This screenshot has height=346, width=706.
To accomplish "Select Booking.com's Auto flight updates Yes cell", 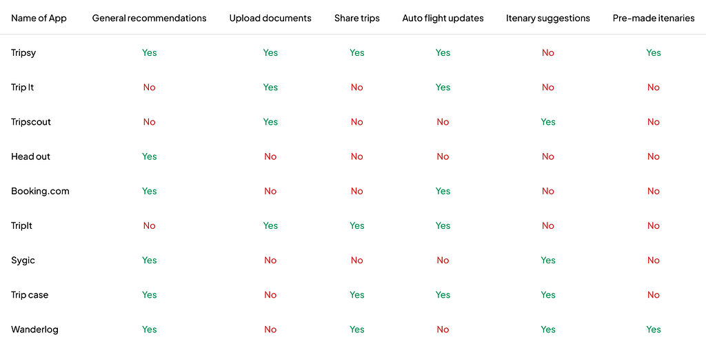I will [x=443, y=191].
